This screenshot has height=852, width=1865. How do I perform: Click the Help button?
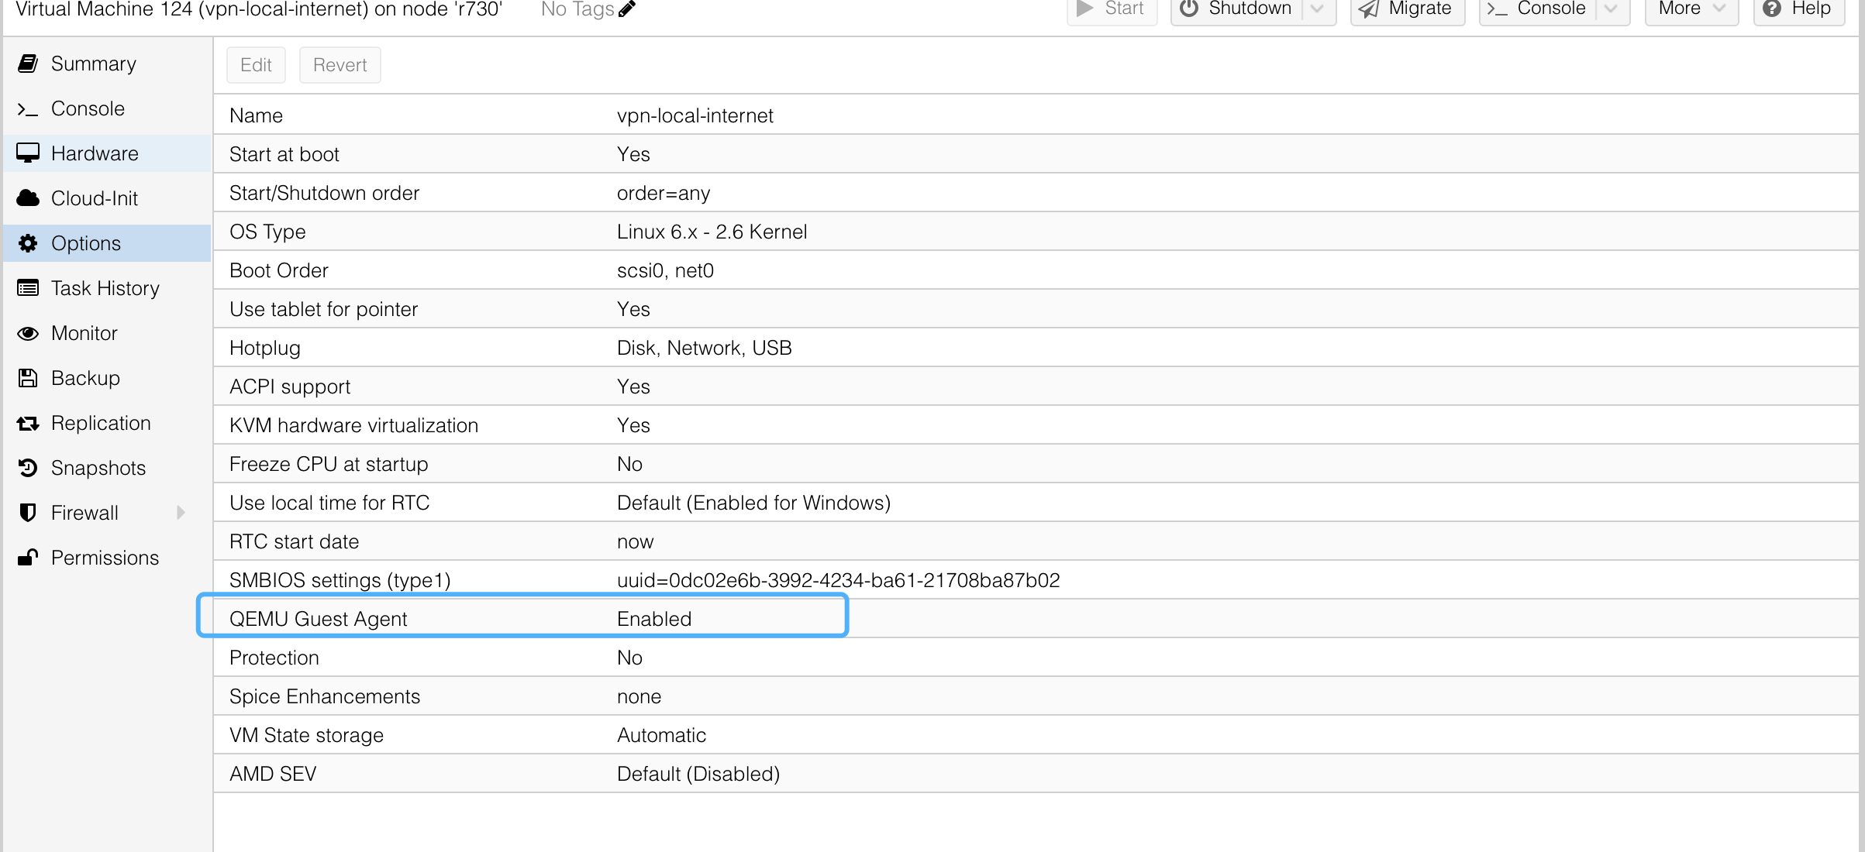[x=1798, y=9]
